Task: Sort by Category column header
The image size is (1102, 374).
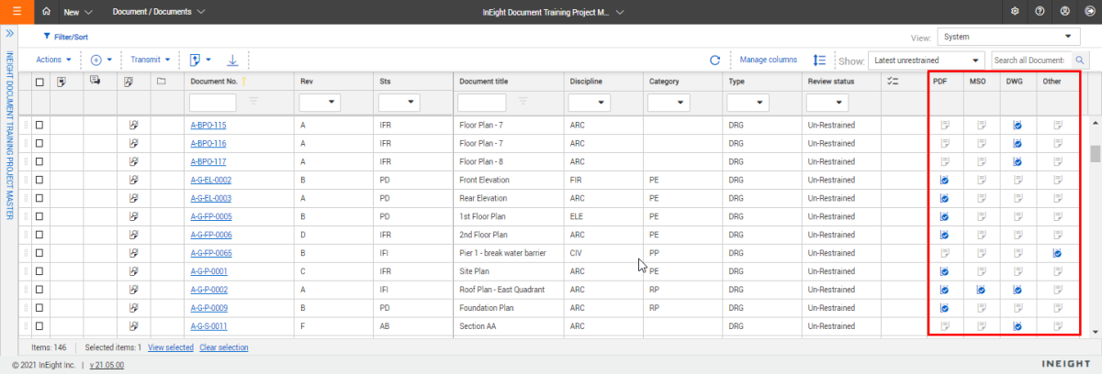Action: coord(664,82)
